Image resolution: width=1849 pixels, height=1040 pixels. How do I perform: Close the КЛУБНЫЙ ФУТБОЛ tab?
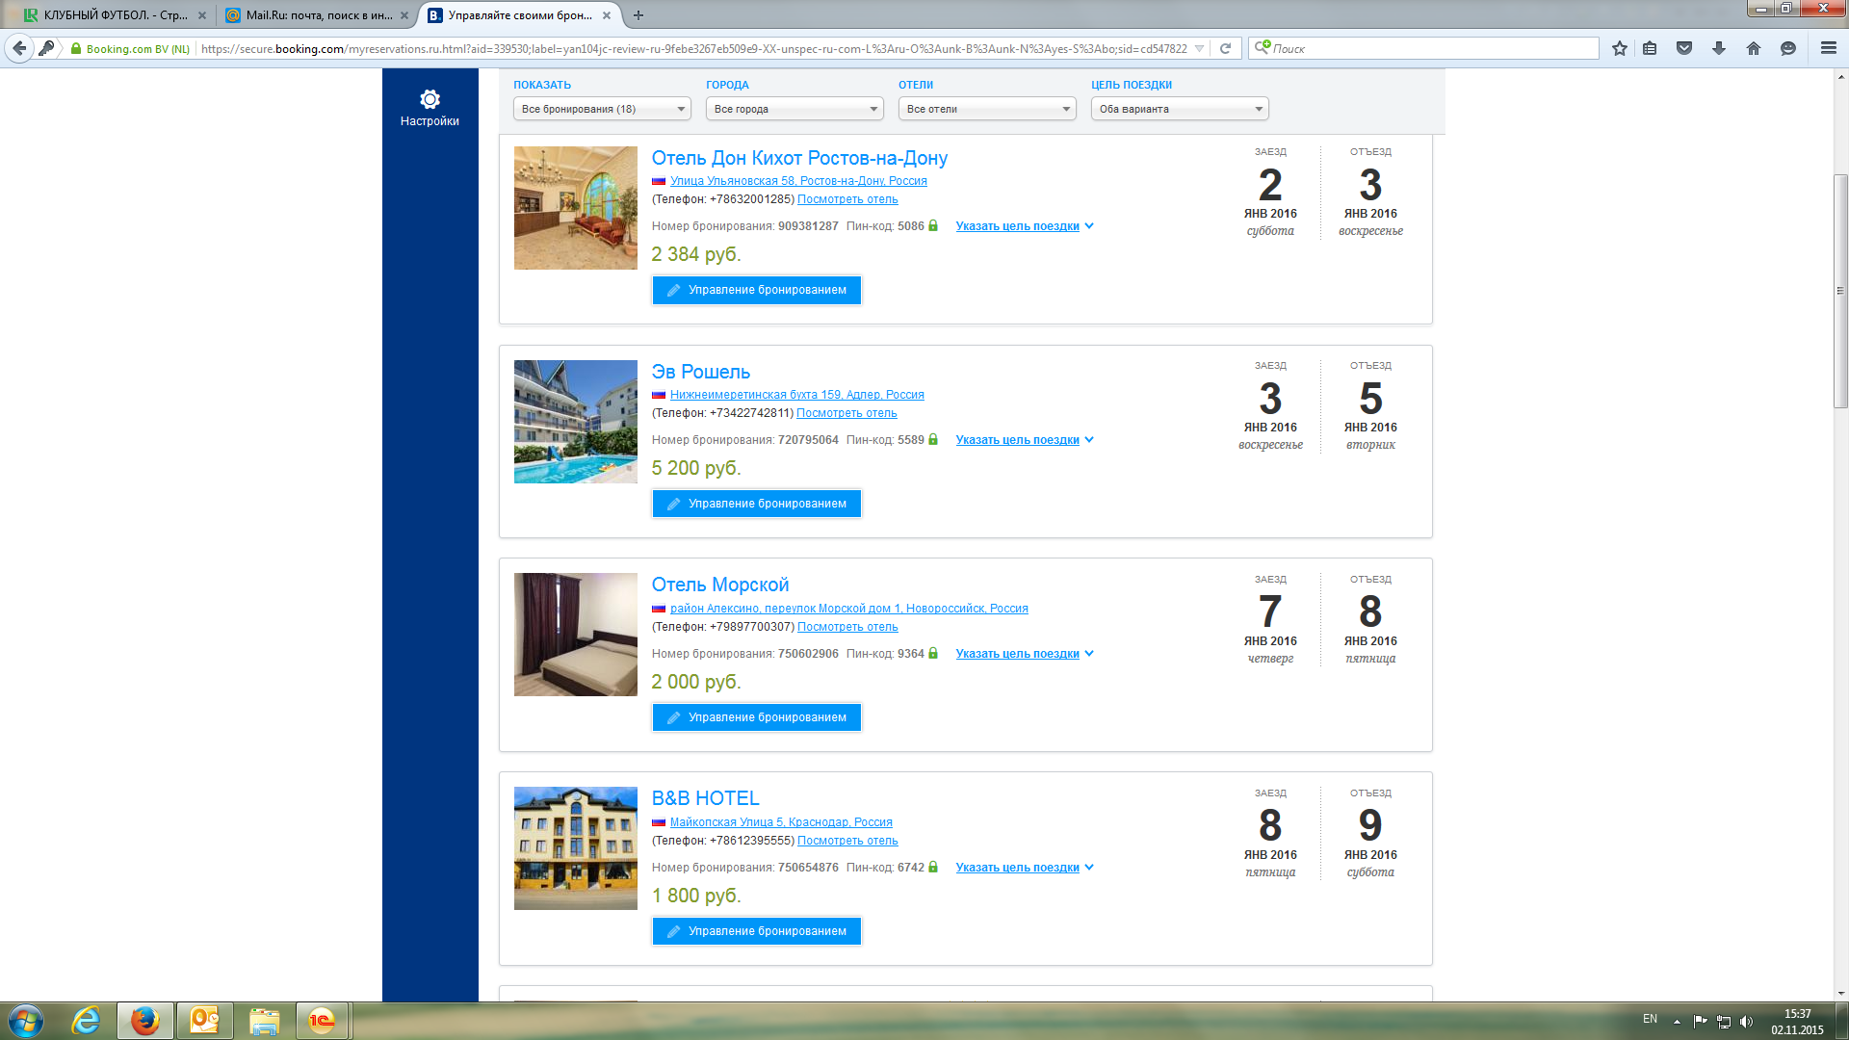[x=202, y=15]
